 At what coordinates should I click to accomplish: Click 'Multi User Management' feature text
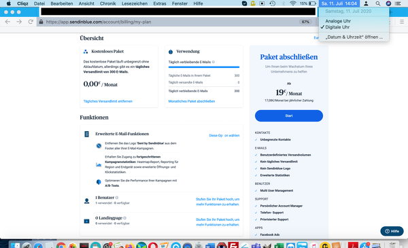tap(277, 190)
